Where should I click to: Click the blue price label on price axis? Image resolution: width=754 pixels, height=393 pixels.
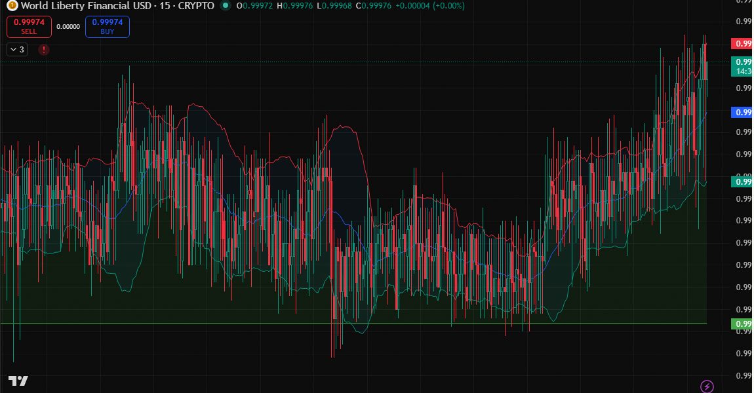[742, 113]
